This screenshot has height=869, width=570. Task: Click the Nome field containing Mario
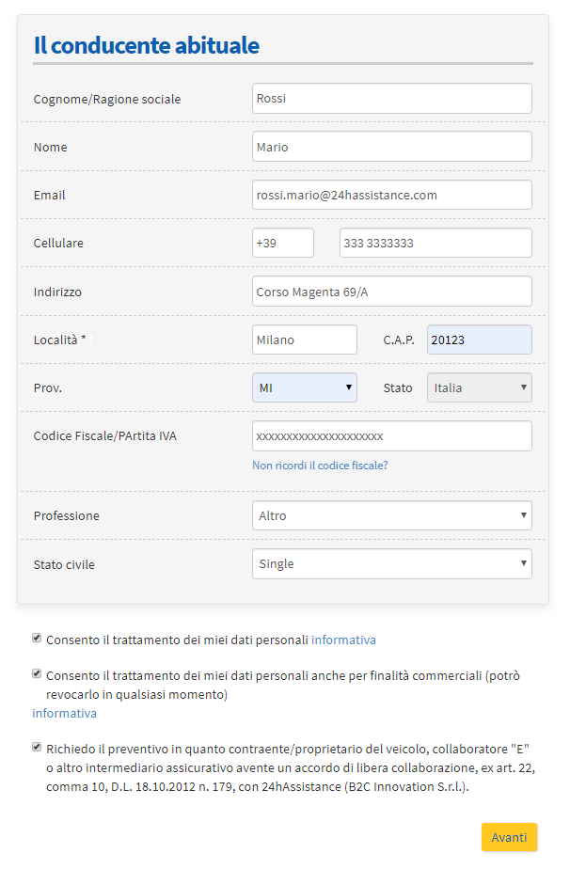pos(391,147)
